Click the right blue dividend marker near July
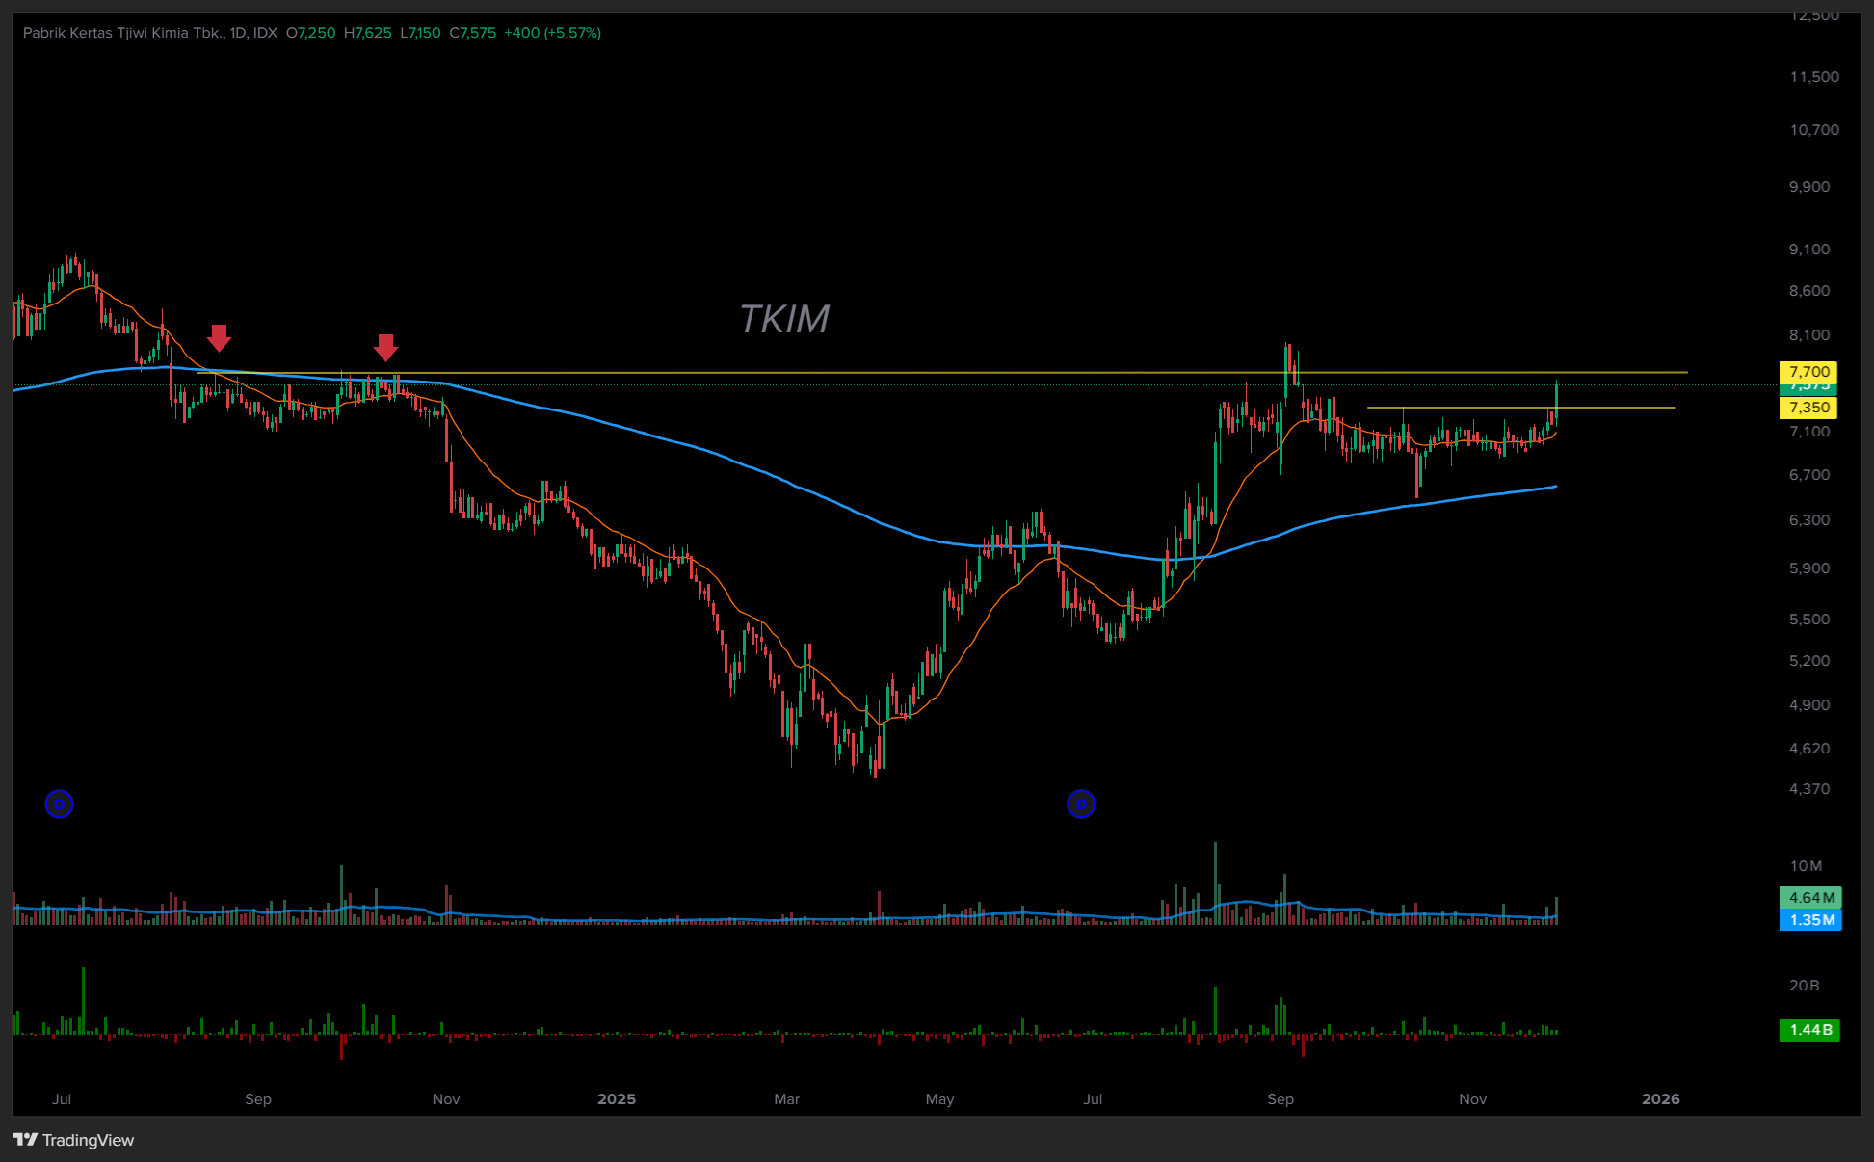This screenshot has height=1162, width=1874. coord(1081,804)
